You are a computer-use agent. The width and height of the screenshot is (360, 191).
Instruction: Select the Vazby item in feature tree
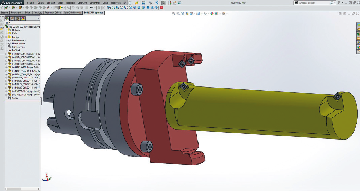click(x=15, y=98)
